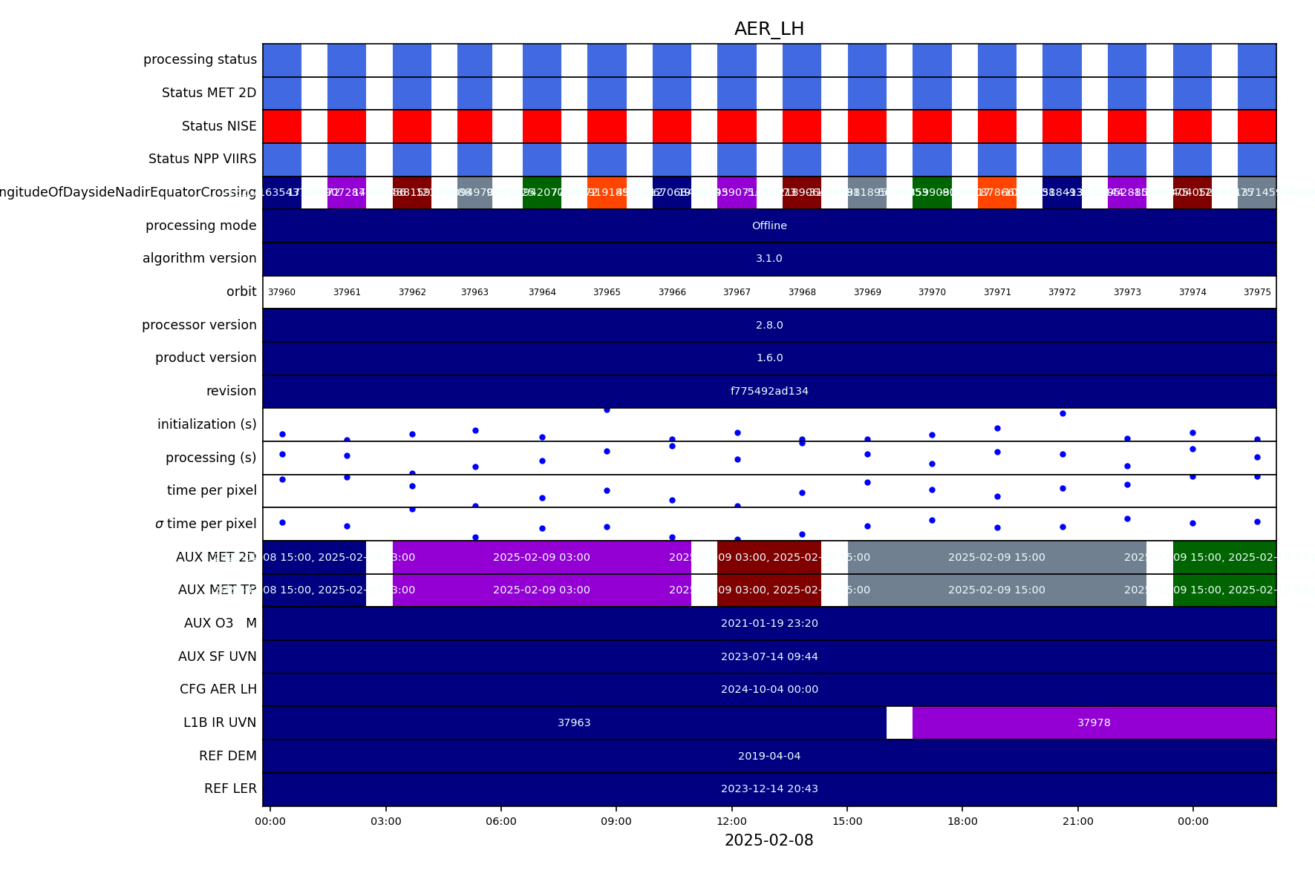Click the gray AUX MET 2D 2025-02-09 15:00 segment

(996, 557)
